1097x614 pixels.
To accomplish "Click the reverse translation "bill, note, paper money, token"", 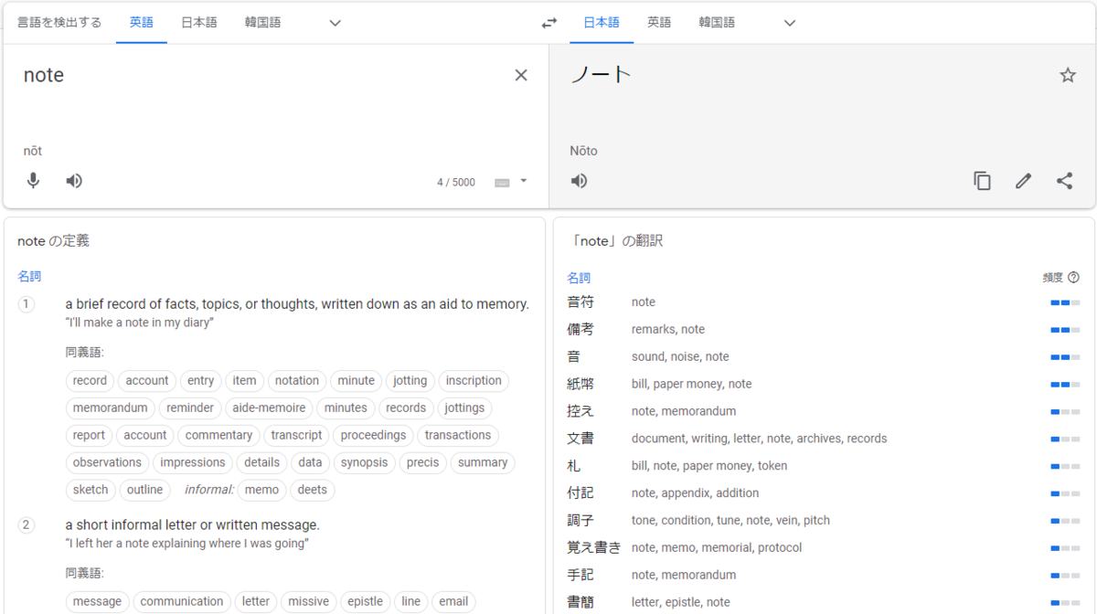I will tap(709, 466).
